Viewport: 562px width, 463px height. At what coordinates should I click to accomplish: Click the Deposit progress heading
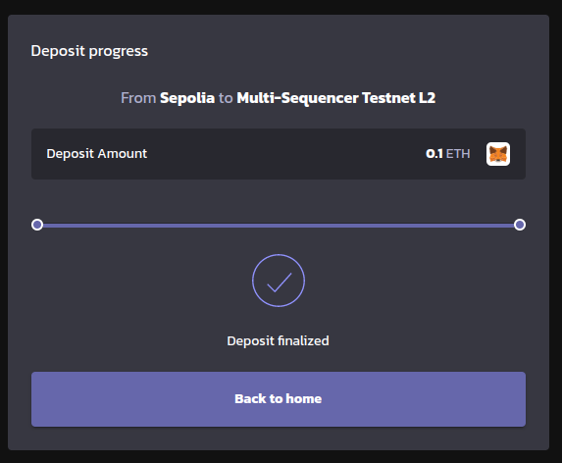[x=89, y=51]
